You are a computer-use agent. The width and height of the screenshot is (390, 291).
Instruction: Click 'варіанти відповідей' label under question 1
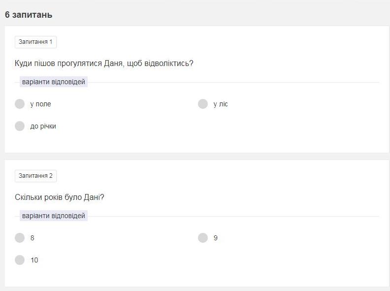tap(54, 82)
